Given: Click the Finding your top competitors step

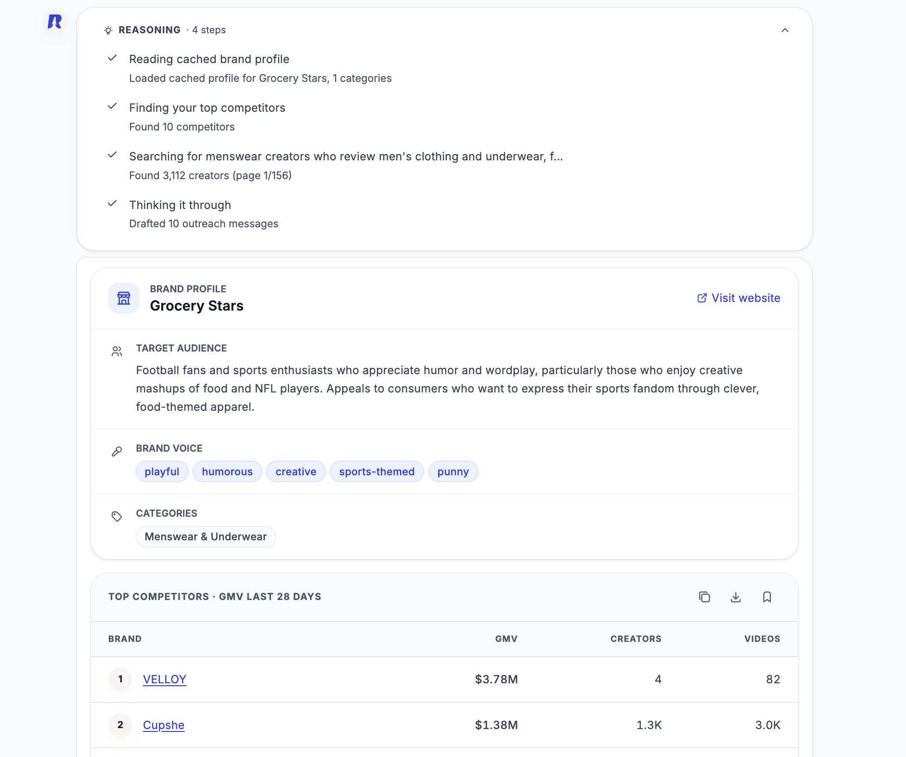Looking at the screenshot, I should (x=207, y=108).
